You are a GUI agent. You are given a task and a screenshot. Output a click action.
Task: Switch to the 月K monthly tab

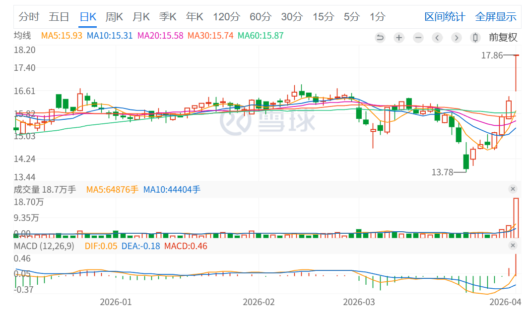[141, 17]
